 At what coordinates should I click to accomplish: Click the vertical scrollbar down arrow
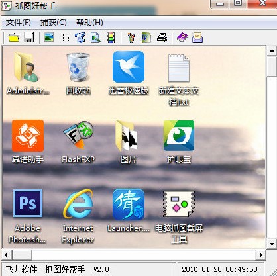(x=272, y=244)
